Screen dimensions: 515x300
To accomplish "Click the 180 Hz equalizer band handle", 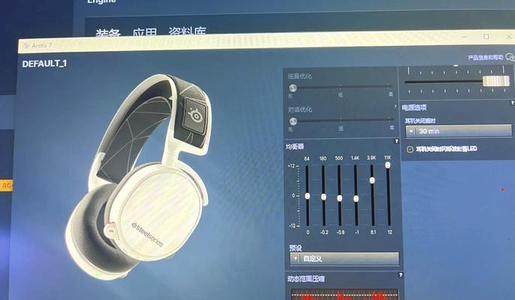I will click(x=324, y=196).
